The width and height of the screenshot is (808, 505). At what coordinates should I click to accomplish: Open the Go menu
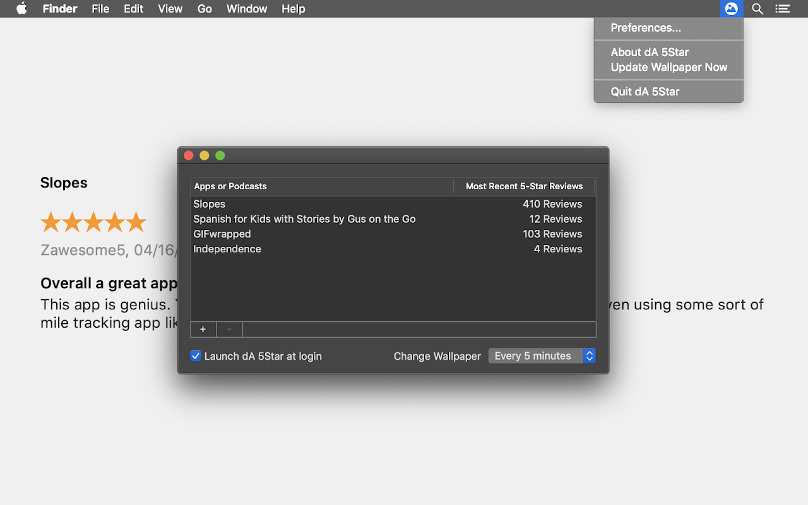pos(205,9)
